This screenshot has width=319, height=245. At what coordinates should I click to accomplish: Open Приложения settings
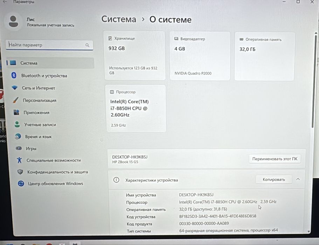36,113
